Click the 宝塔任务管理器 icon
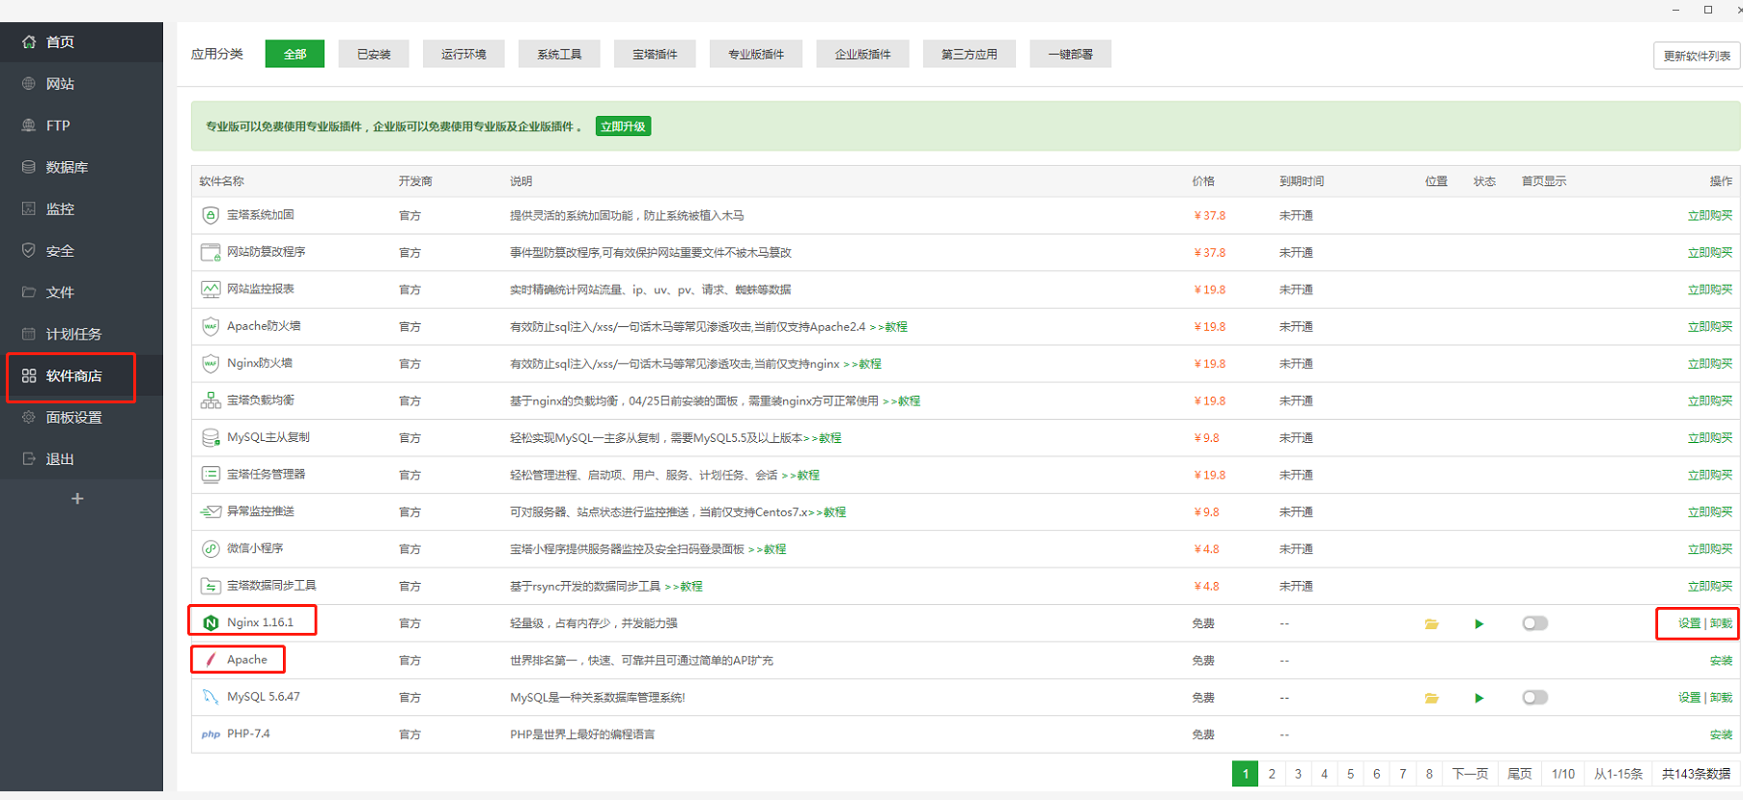 211,475
